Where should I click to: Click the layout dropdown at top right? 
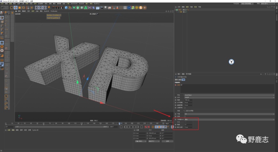(268, 4)
